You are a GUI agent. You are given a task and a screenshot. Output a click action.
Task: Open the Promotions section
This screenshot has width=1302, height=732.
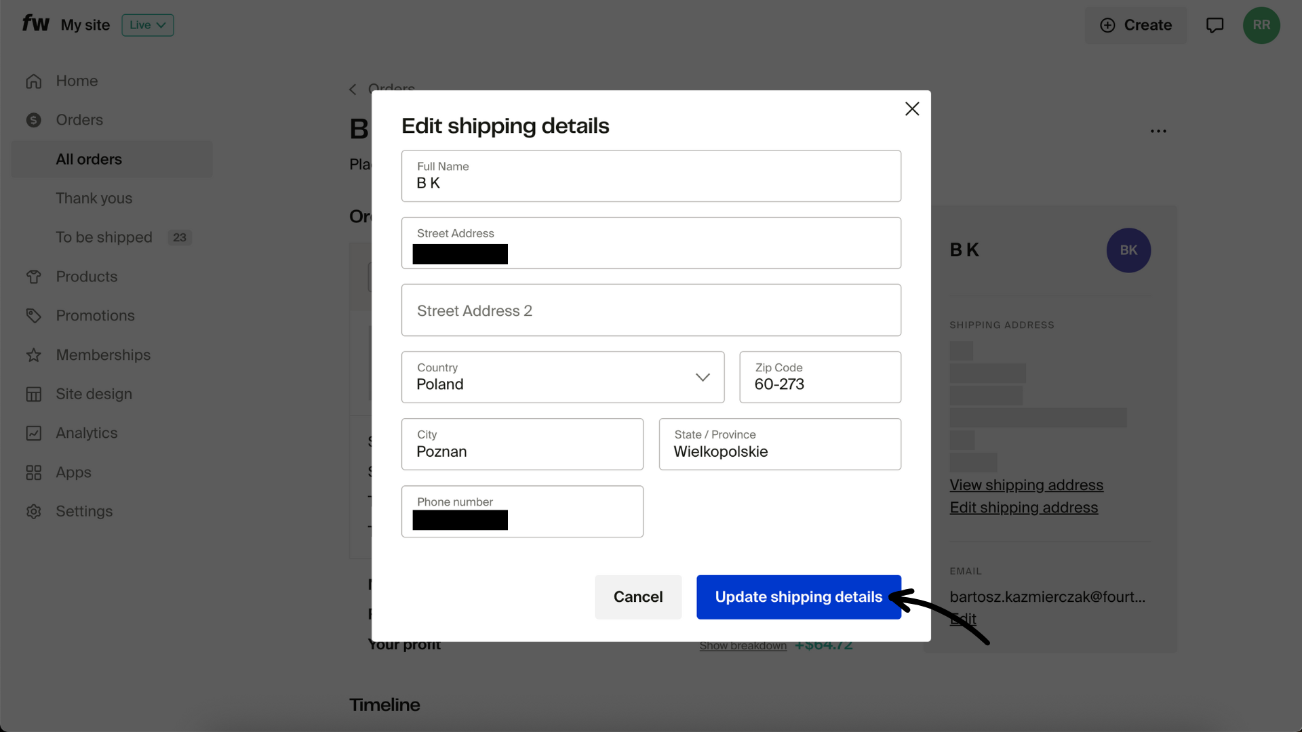[95, 315]
